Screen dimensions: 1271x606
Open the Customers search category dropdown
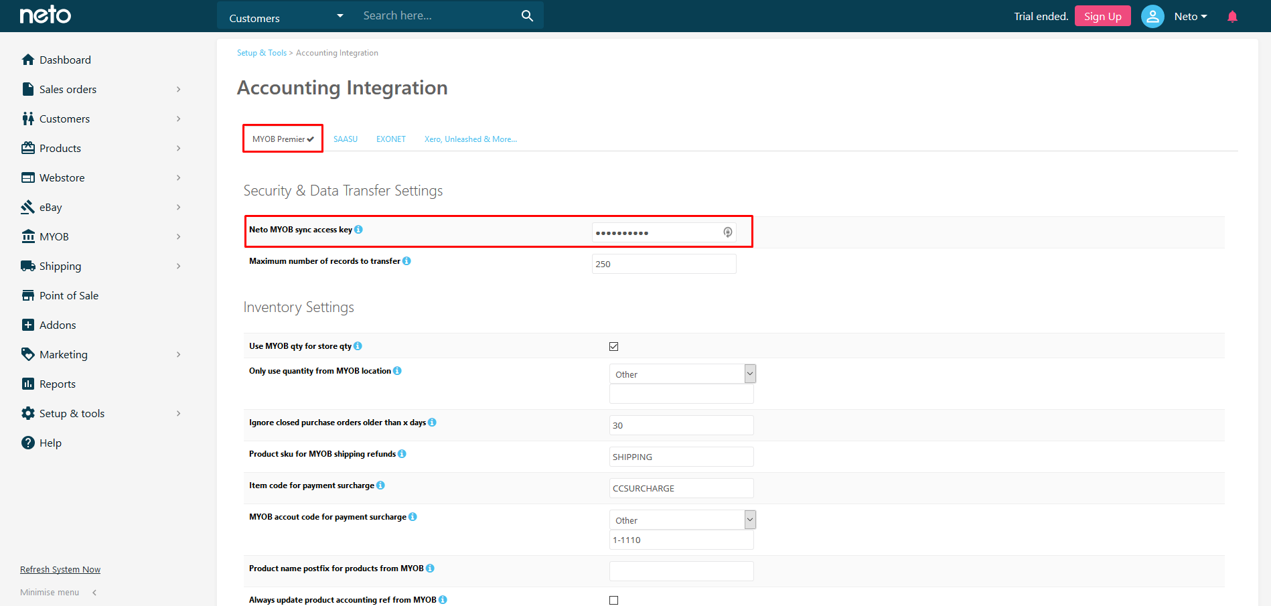(x=286, y=16)
